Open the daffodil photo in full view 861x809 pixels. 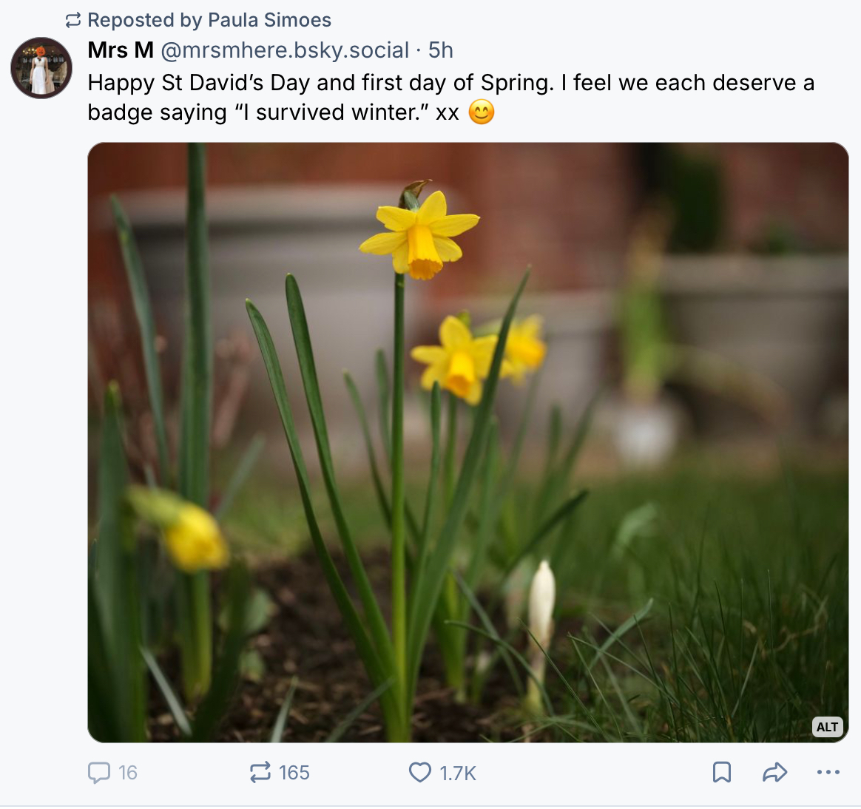[x=467, y=442]
